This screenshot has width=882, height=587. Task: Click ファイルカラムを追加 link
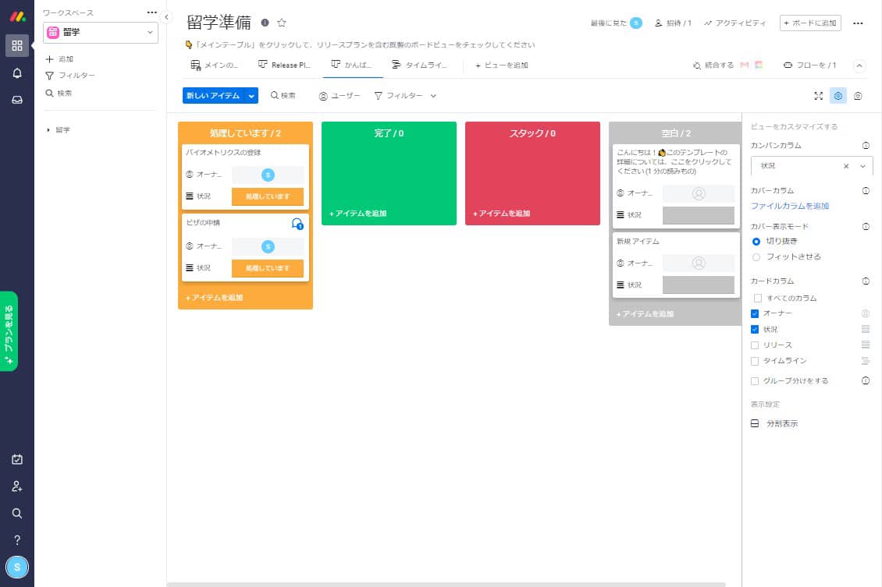(790, 206)
